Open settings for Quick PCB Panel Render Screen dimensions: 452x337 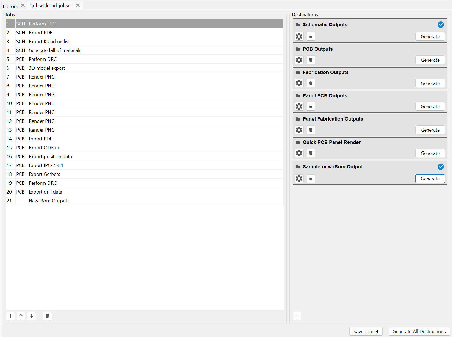point(299,153)
